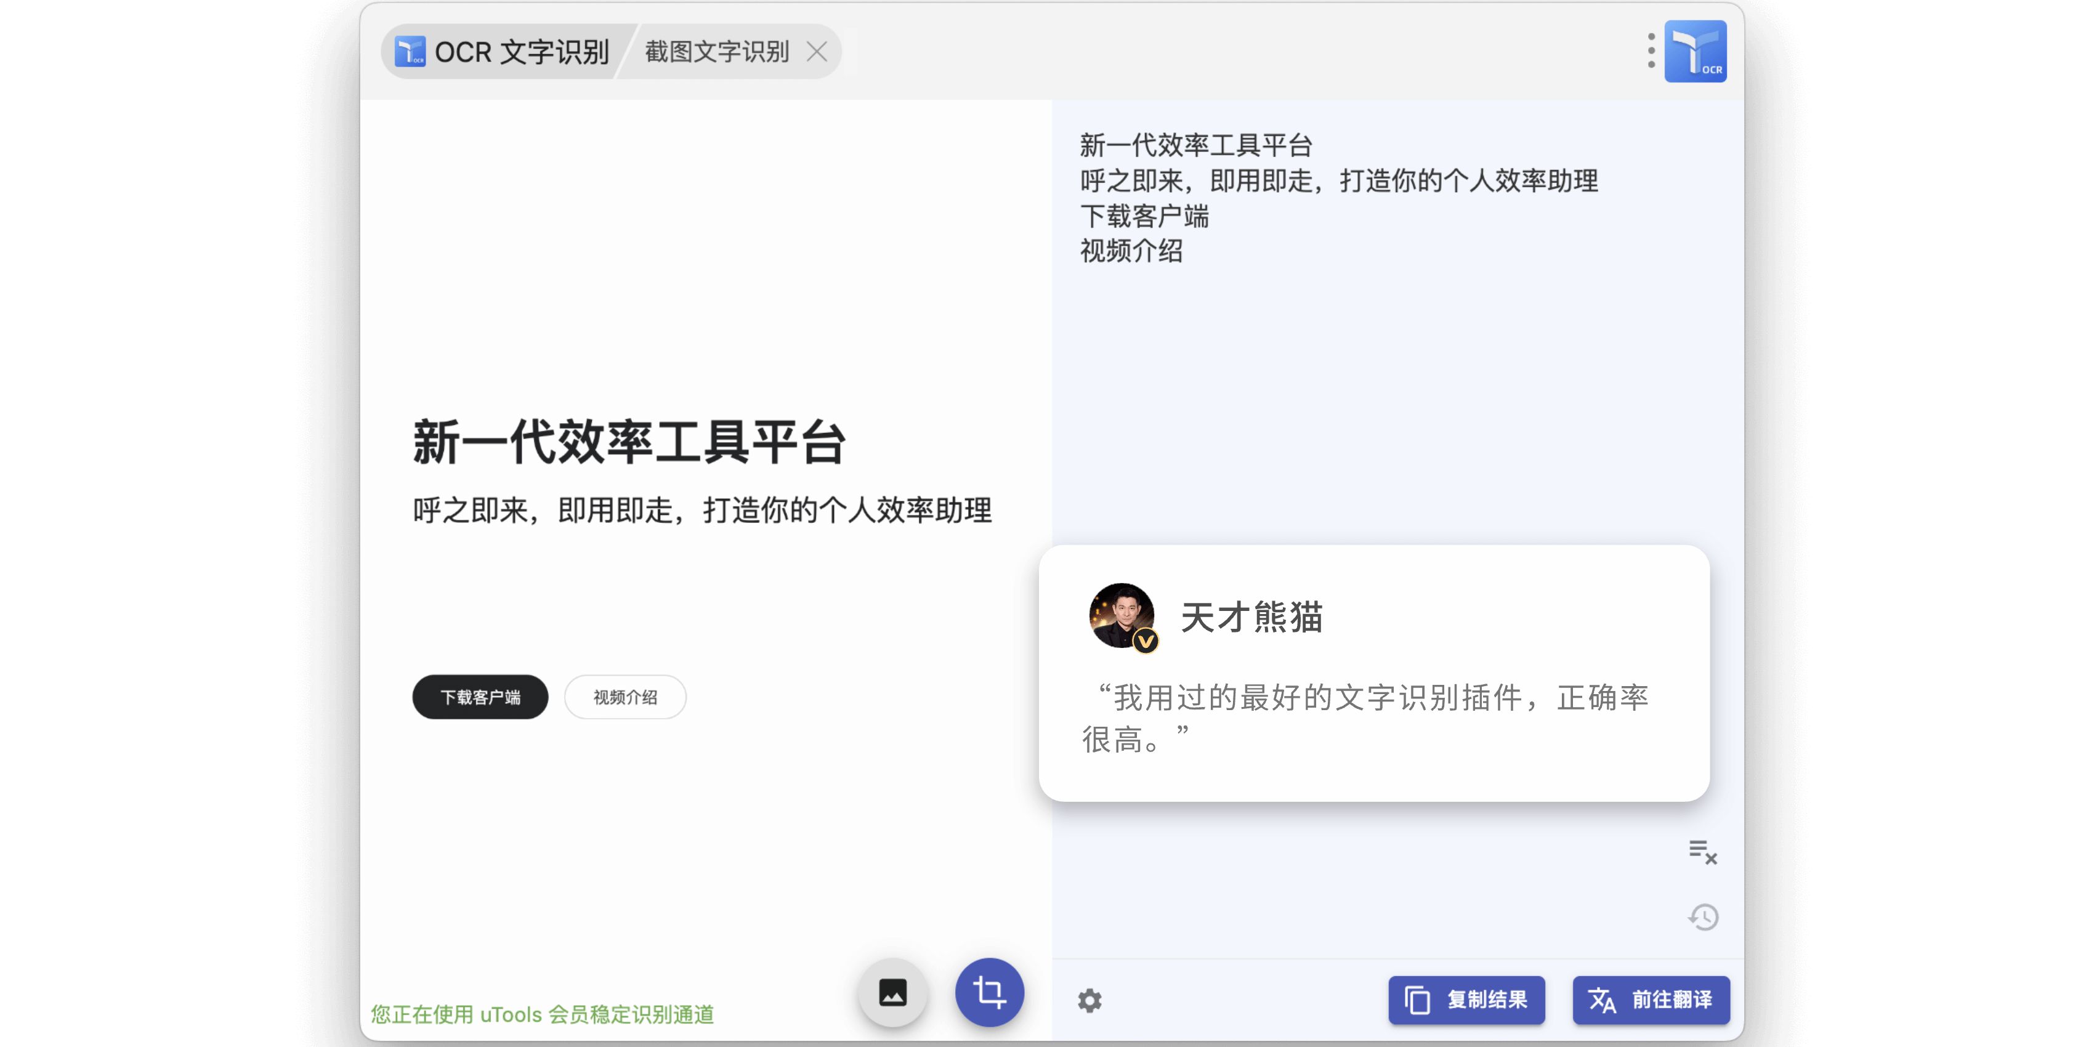
Task: Click the 新一代效率工具平台 heading in preview
Action: tap(629, 443)
